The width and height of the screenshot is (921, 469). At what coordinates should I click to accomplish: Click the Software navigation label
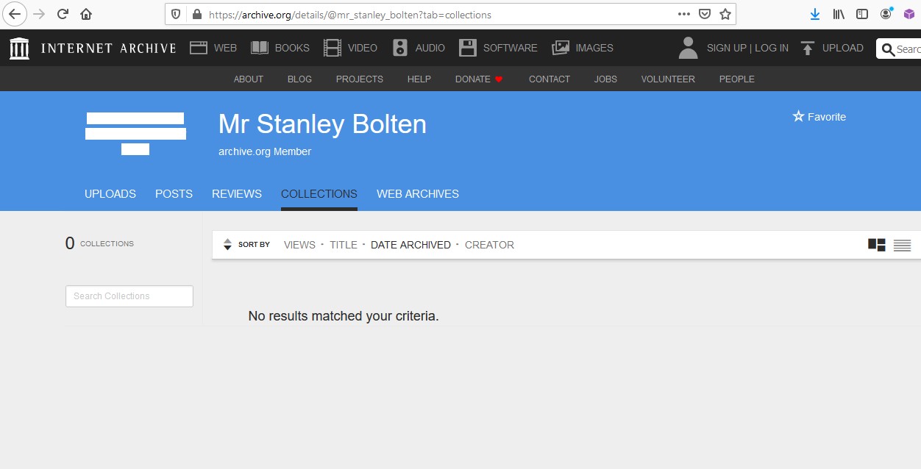[511, 48]
